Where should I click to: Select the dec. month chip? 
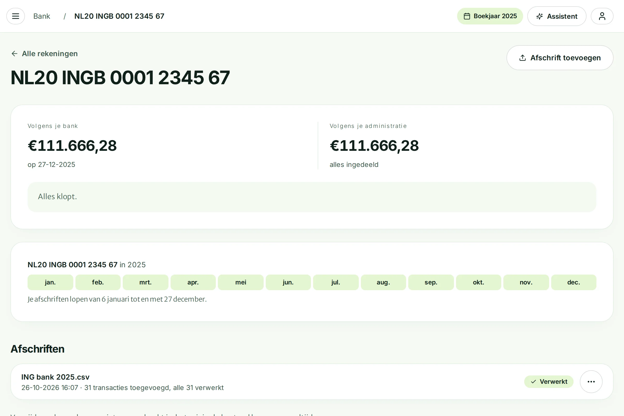[x=574, y=282]
